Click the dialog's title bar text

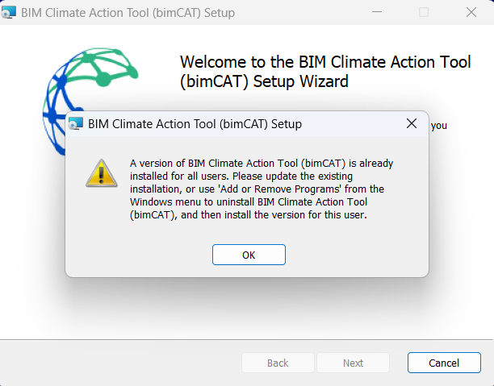coord(195,124)
